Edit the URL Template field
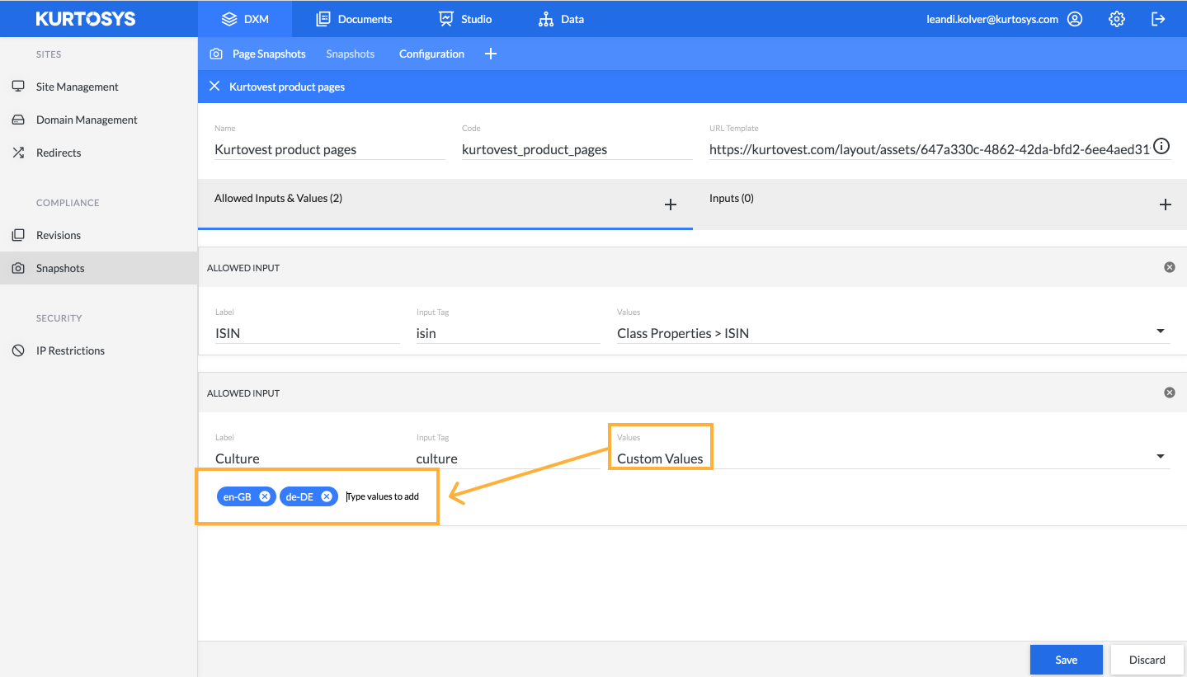Screen dimensions: 1187x677 (x=930, y=149)
